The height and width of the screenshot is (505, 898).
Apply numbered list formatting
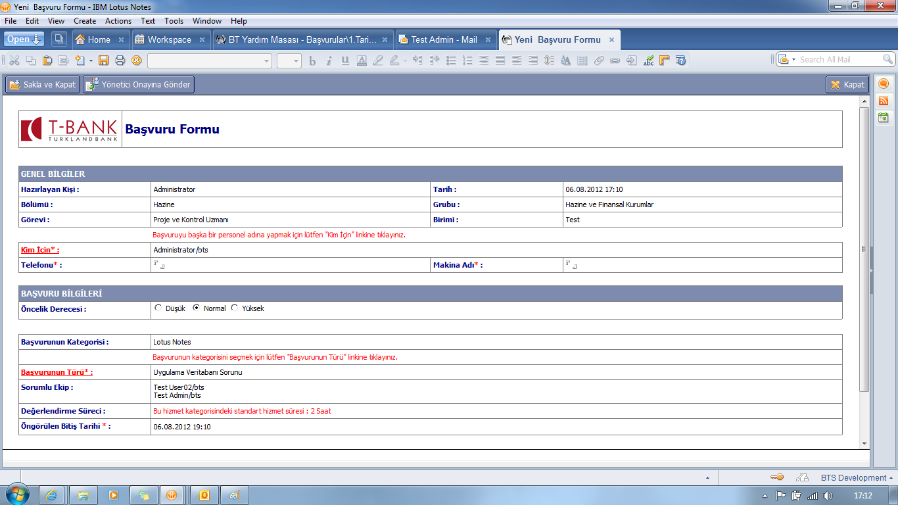(467, 60)
